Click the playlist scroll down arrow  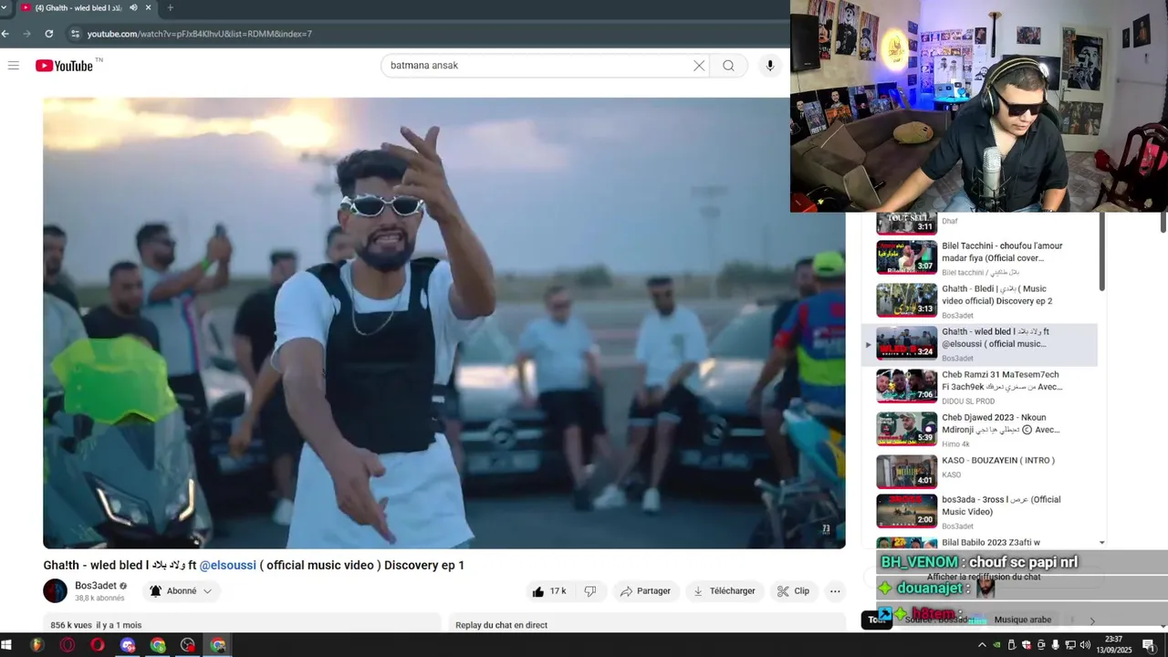coord(1101,542)
